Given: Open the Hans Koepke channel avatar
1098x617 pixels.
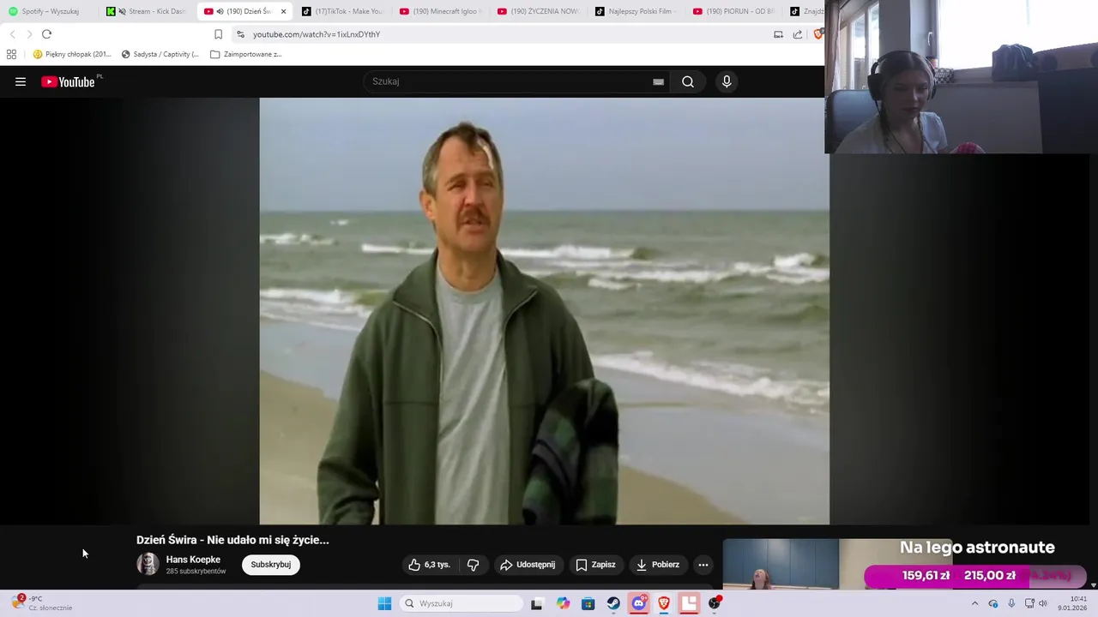Looking at the screenshot, I should [x=148, y=564].
